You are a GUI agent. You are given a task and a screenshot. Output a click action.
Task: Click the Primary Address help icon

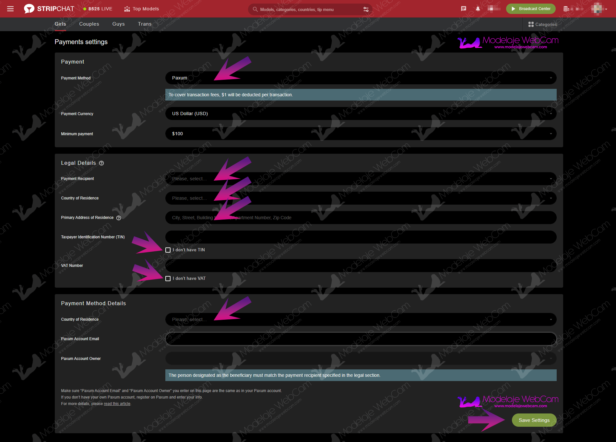pos(119,218)
